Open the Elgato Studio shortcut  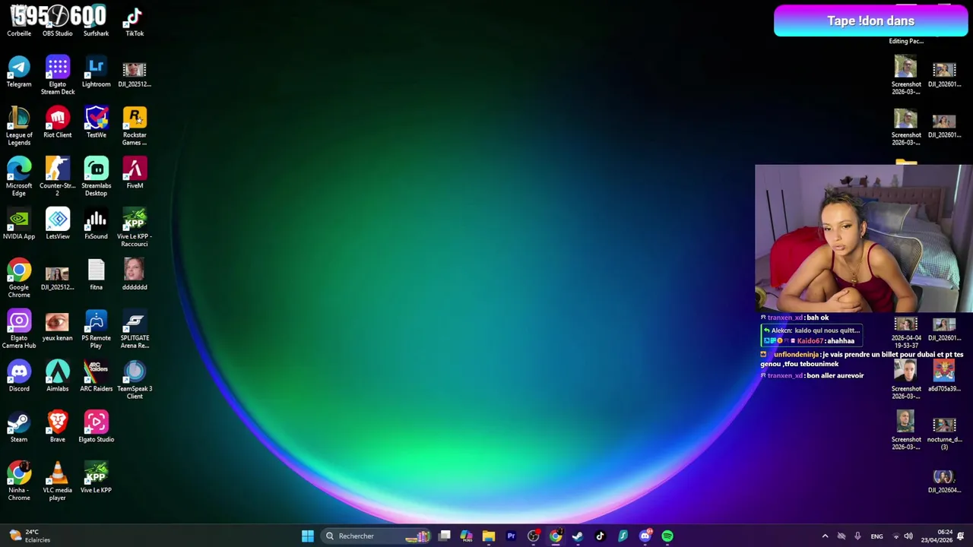click(96, 428)
